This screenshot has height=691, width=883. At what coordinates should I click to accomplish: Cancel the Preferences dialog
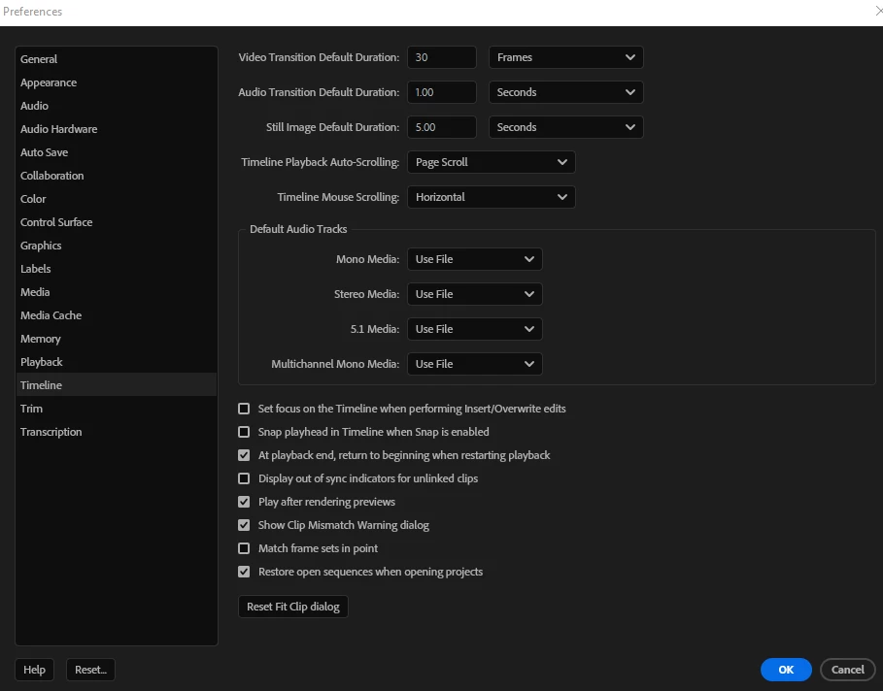[x=847, y=670]
